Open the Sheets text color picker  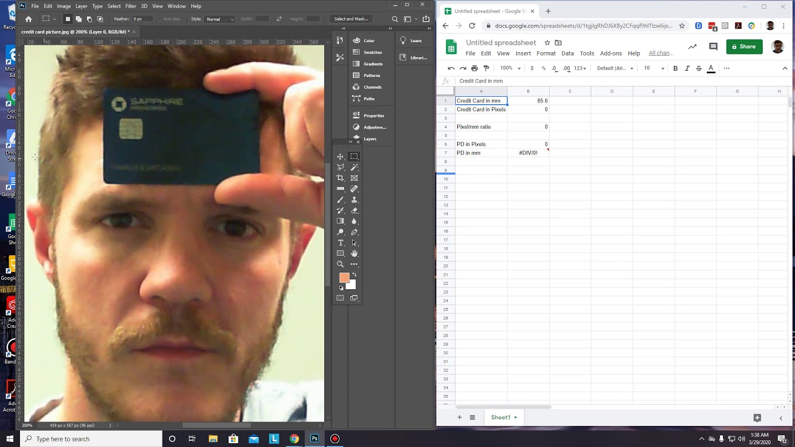[711, 68]
